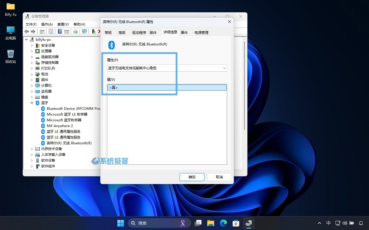
Task: Expand the 人体学输入设备 category
Action: (x=32, y=154)
